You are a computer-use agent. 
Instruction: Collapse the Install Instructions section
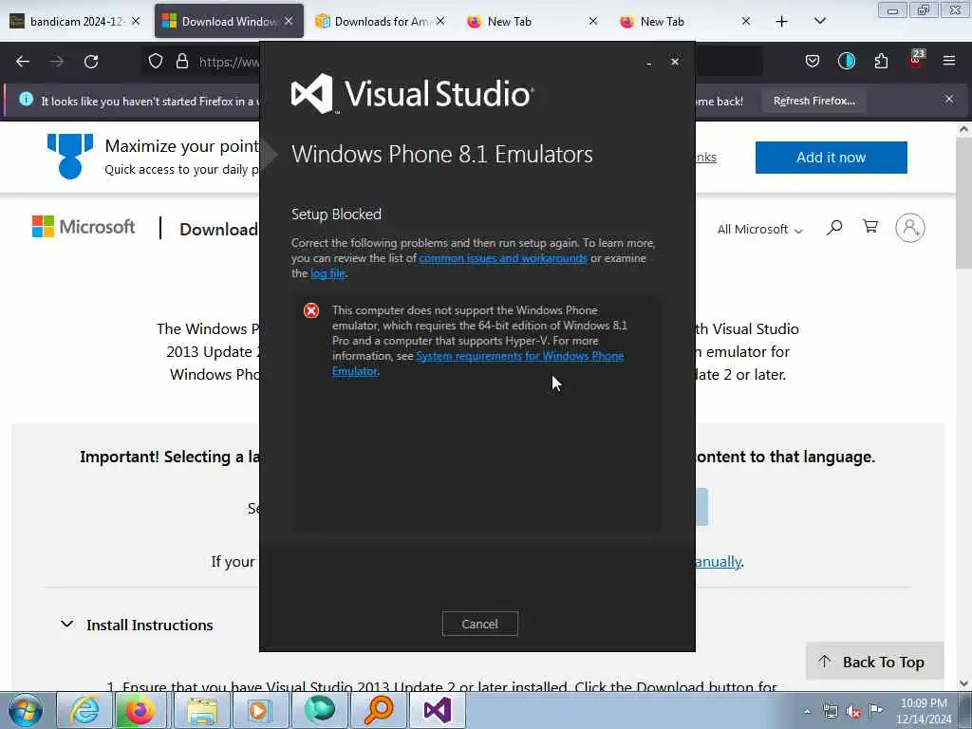[x=137, y=625]
